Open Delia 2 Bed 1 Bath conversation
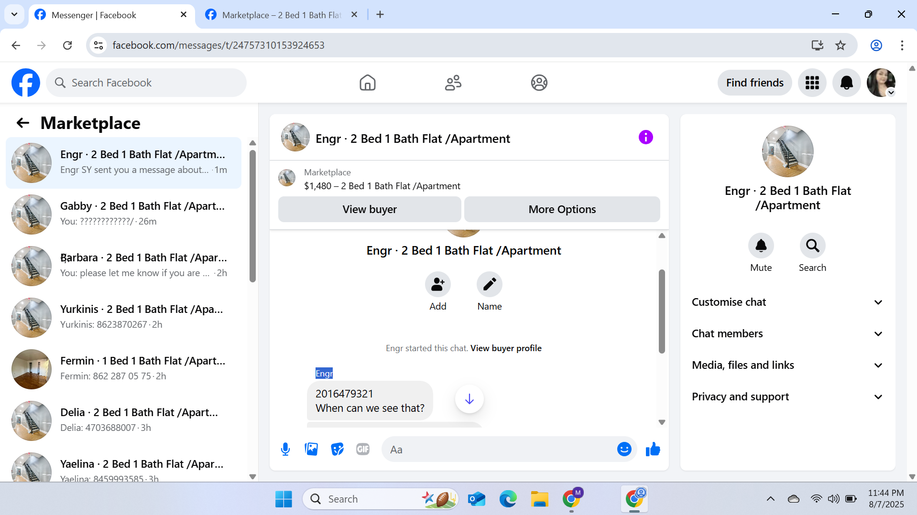This screenshot has width=917, height=515. [123, 421]
